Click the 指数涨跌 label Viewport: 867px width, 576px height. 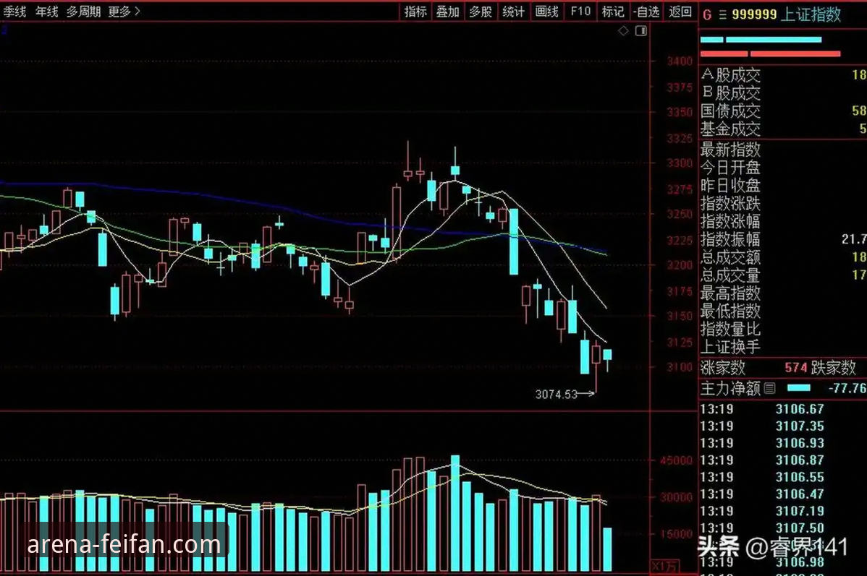(730, 203)
